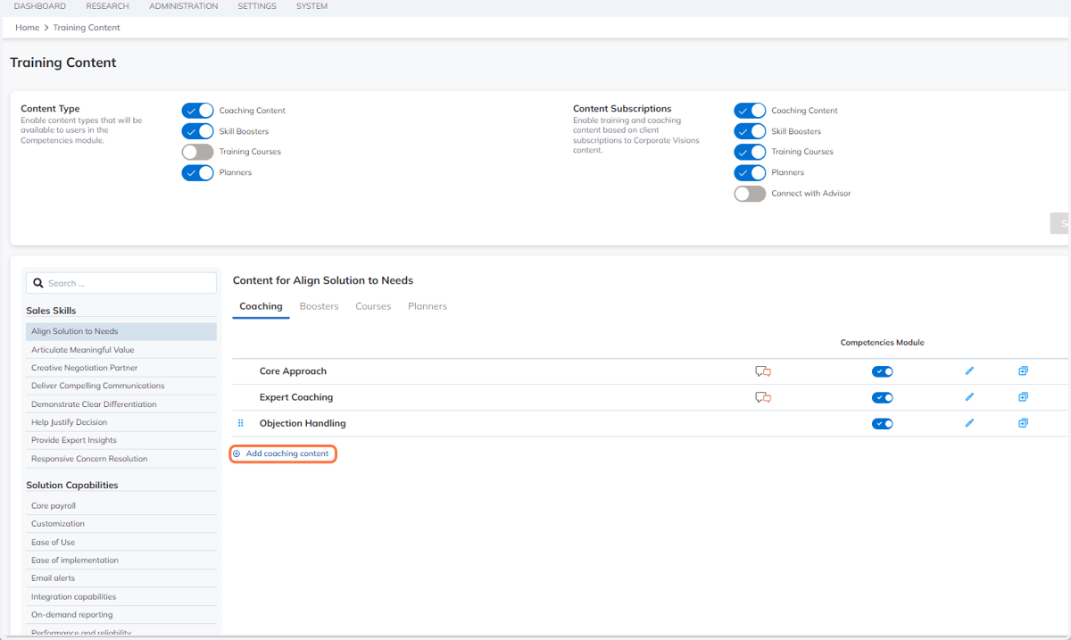1071x640 pixels.
Task: Select the Coaching tab
Action: click(261, 306)
